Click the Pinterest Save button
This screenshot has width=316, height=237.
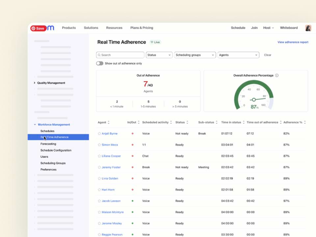[x=38, y=28]
